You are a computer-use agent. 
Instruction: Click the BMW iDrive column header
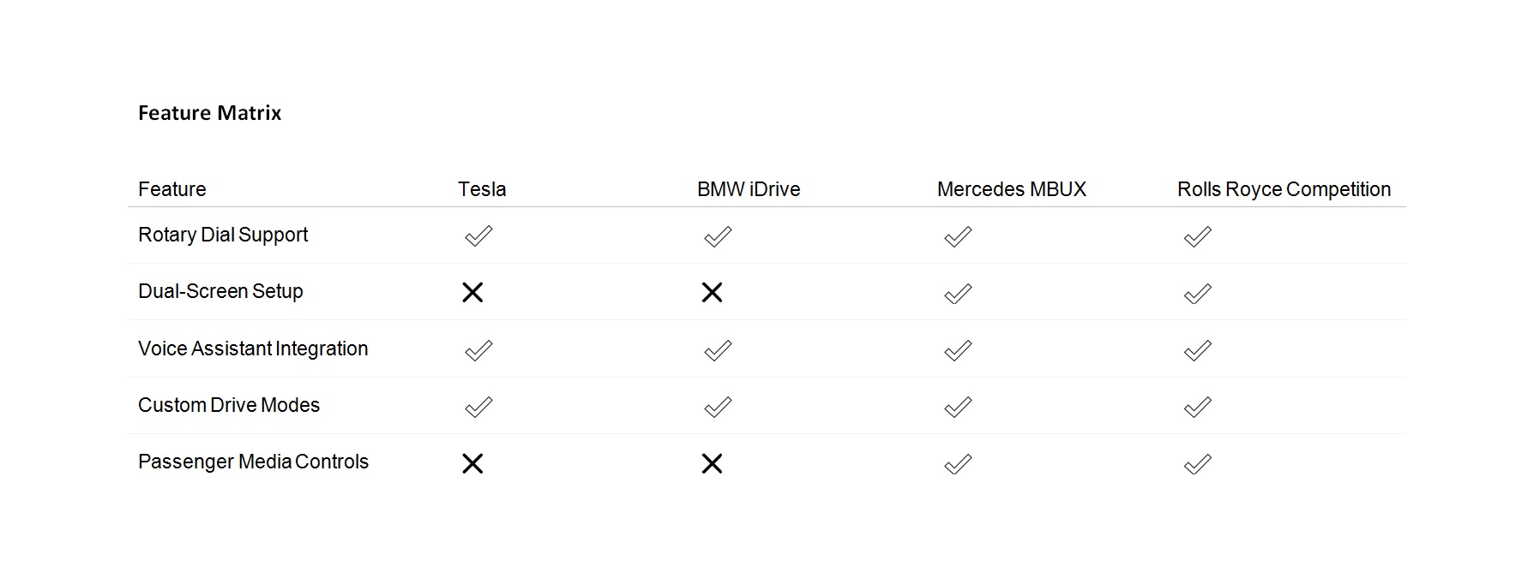(x=749, y=189)
